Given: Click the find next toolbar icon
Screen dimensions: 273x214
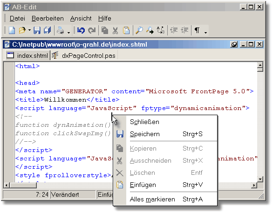Looking at the screenshot, I should pyautogui.click(x=150, y=30).
